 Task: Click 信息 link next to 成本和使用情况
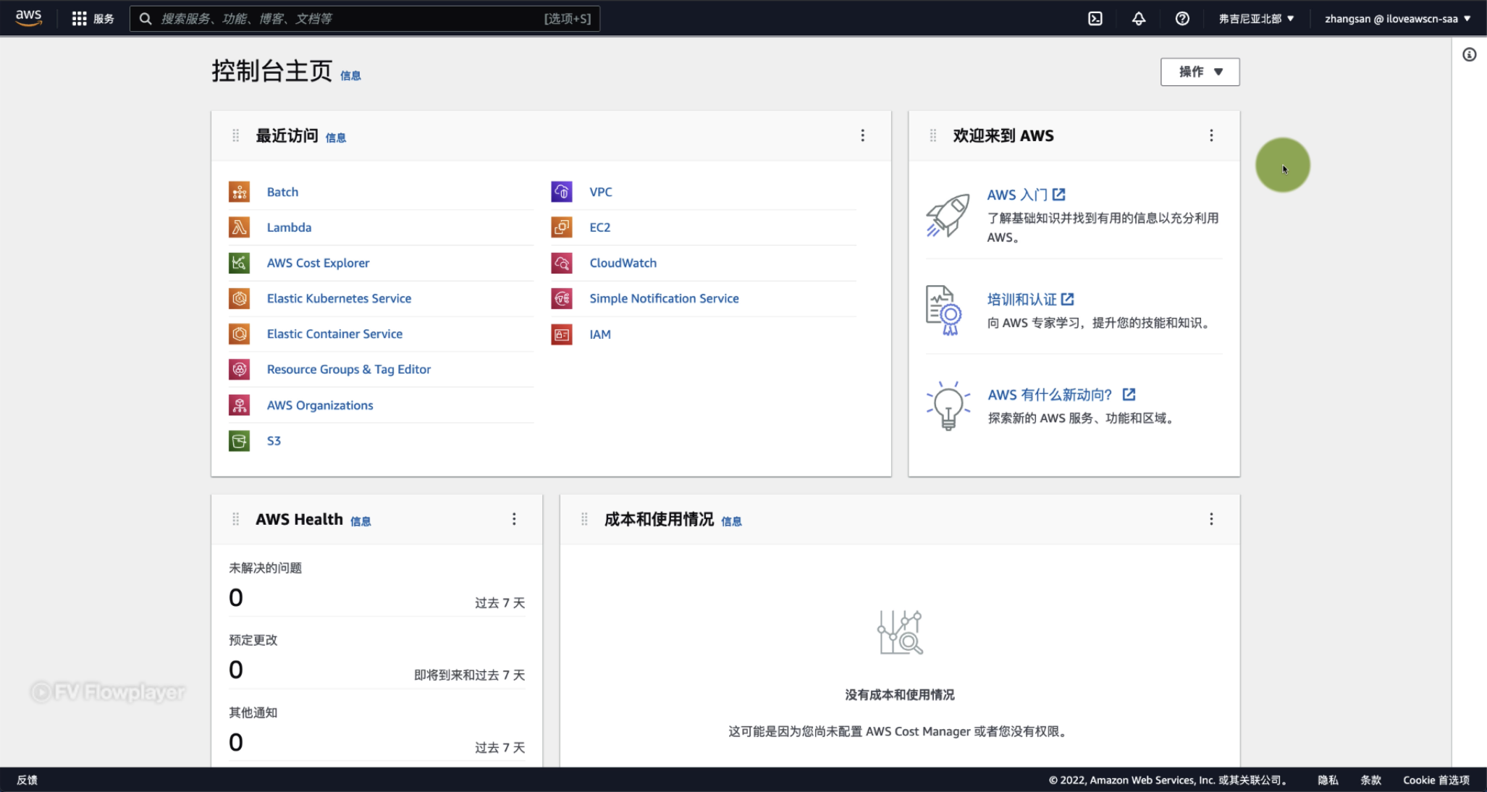coord(731,522)
